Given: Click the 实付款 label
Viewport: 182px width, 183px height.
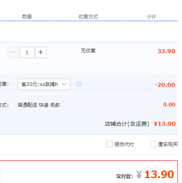Looking at the screenshot, I should pos(124,176).
